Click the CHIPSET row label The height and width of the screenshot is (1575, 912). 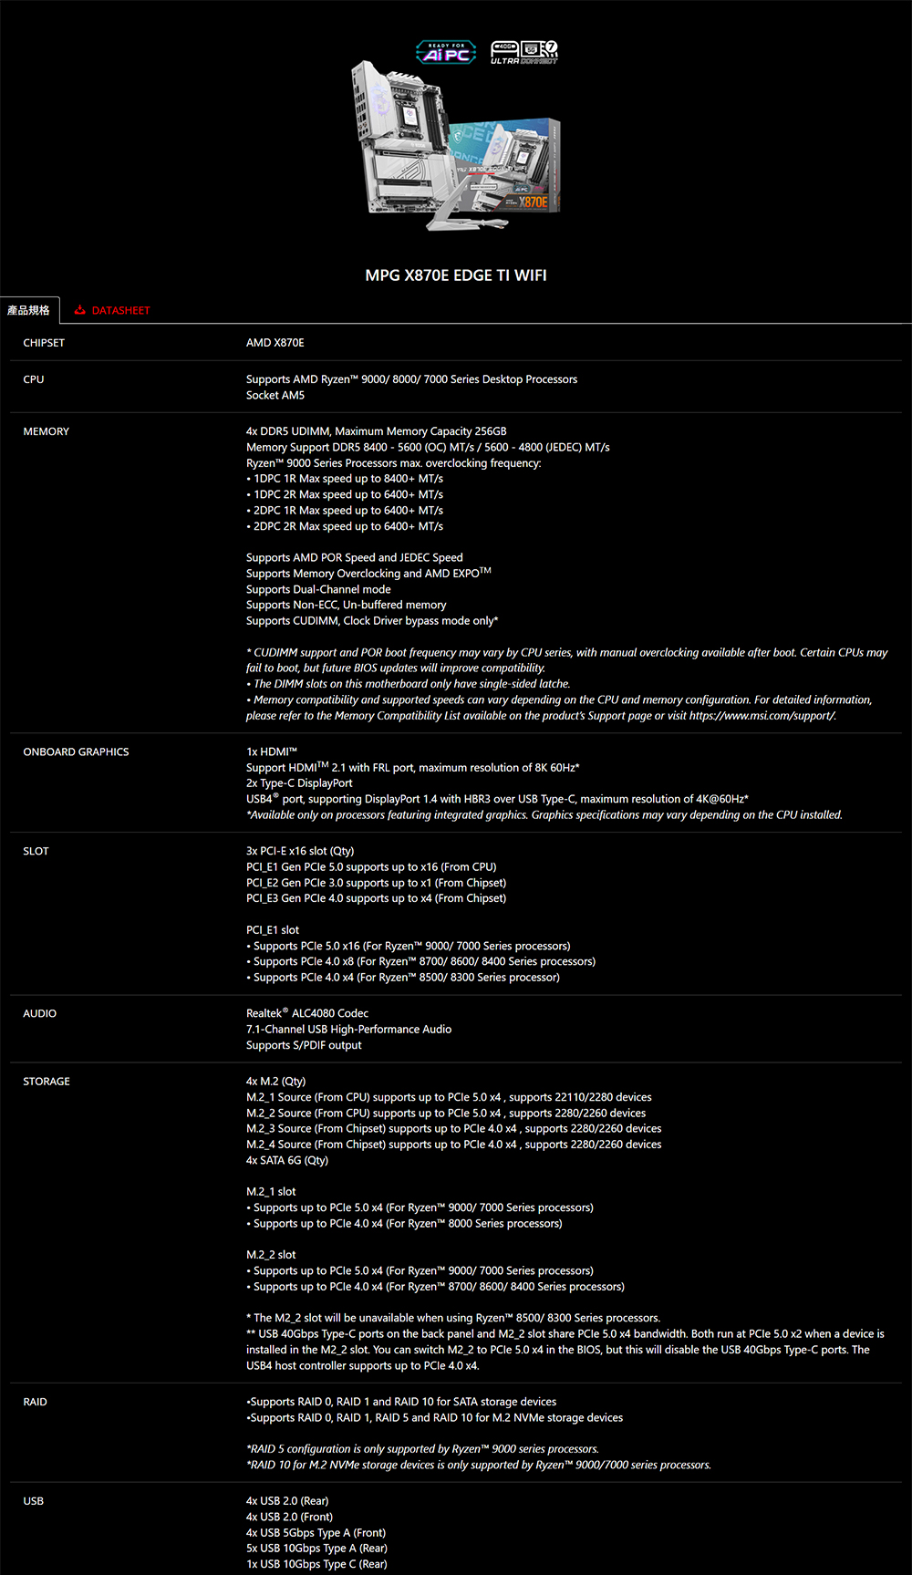44,343
